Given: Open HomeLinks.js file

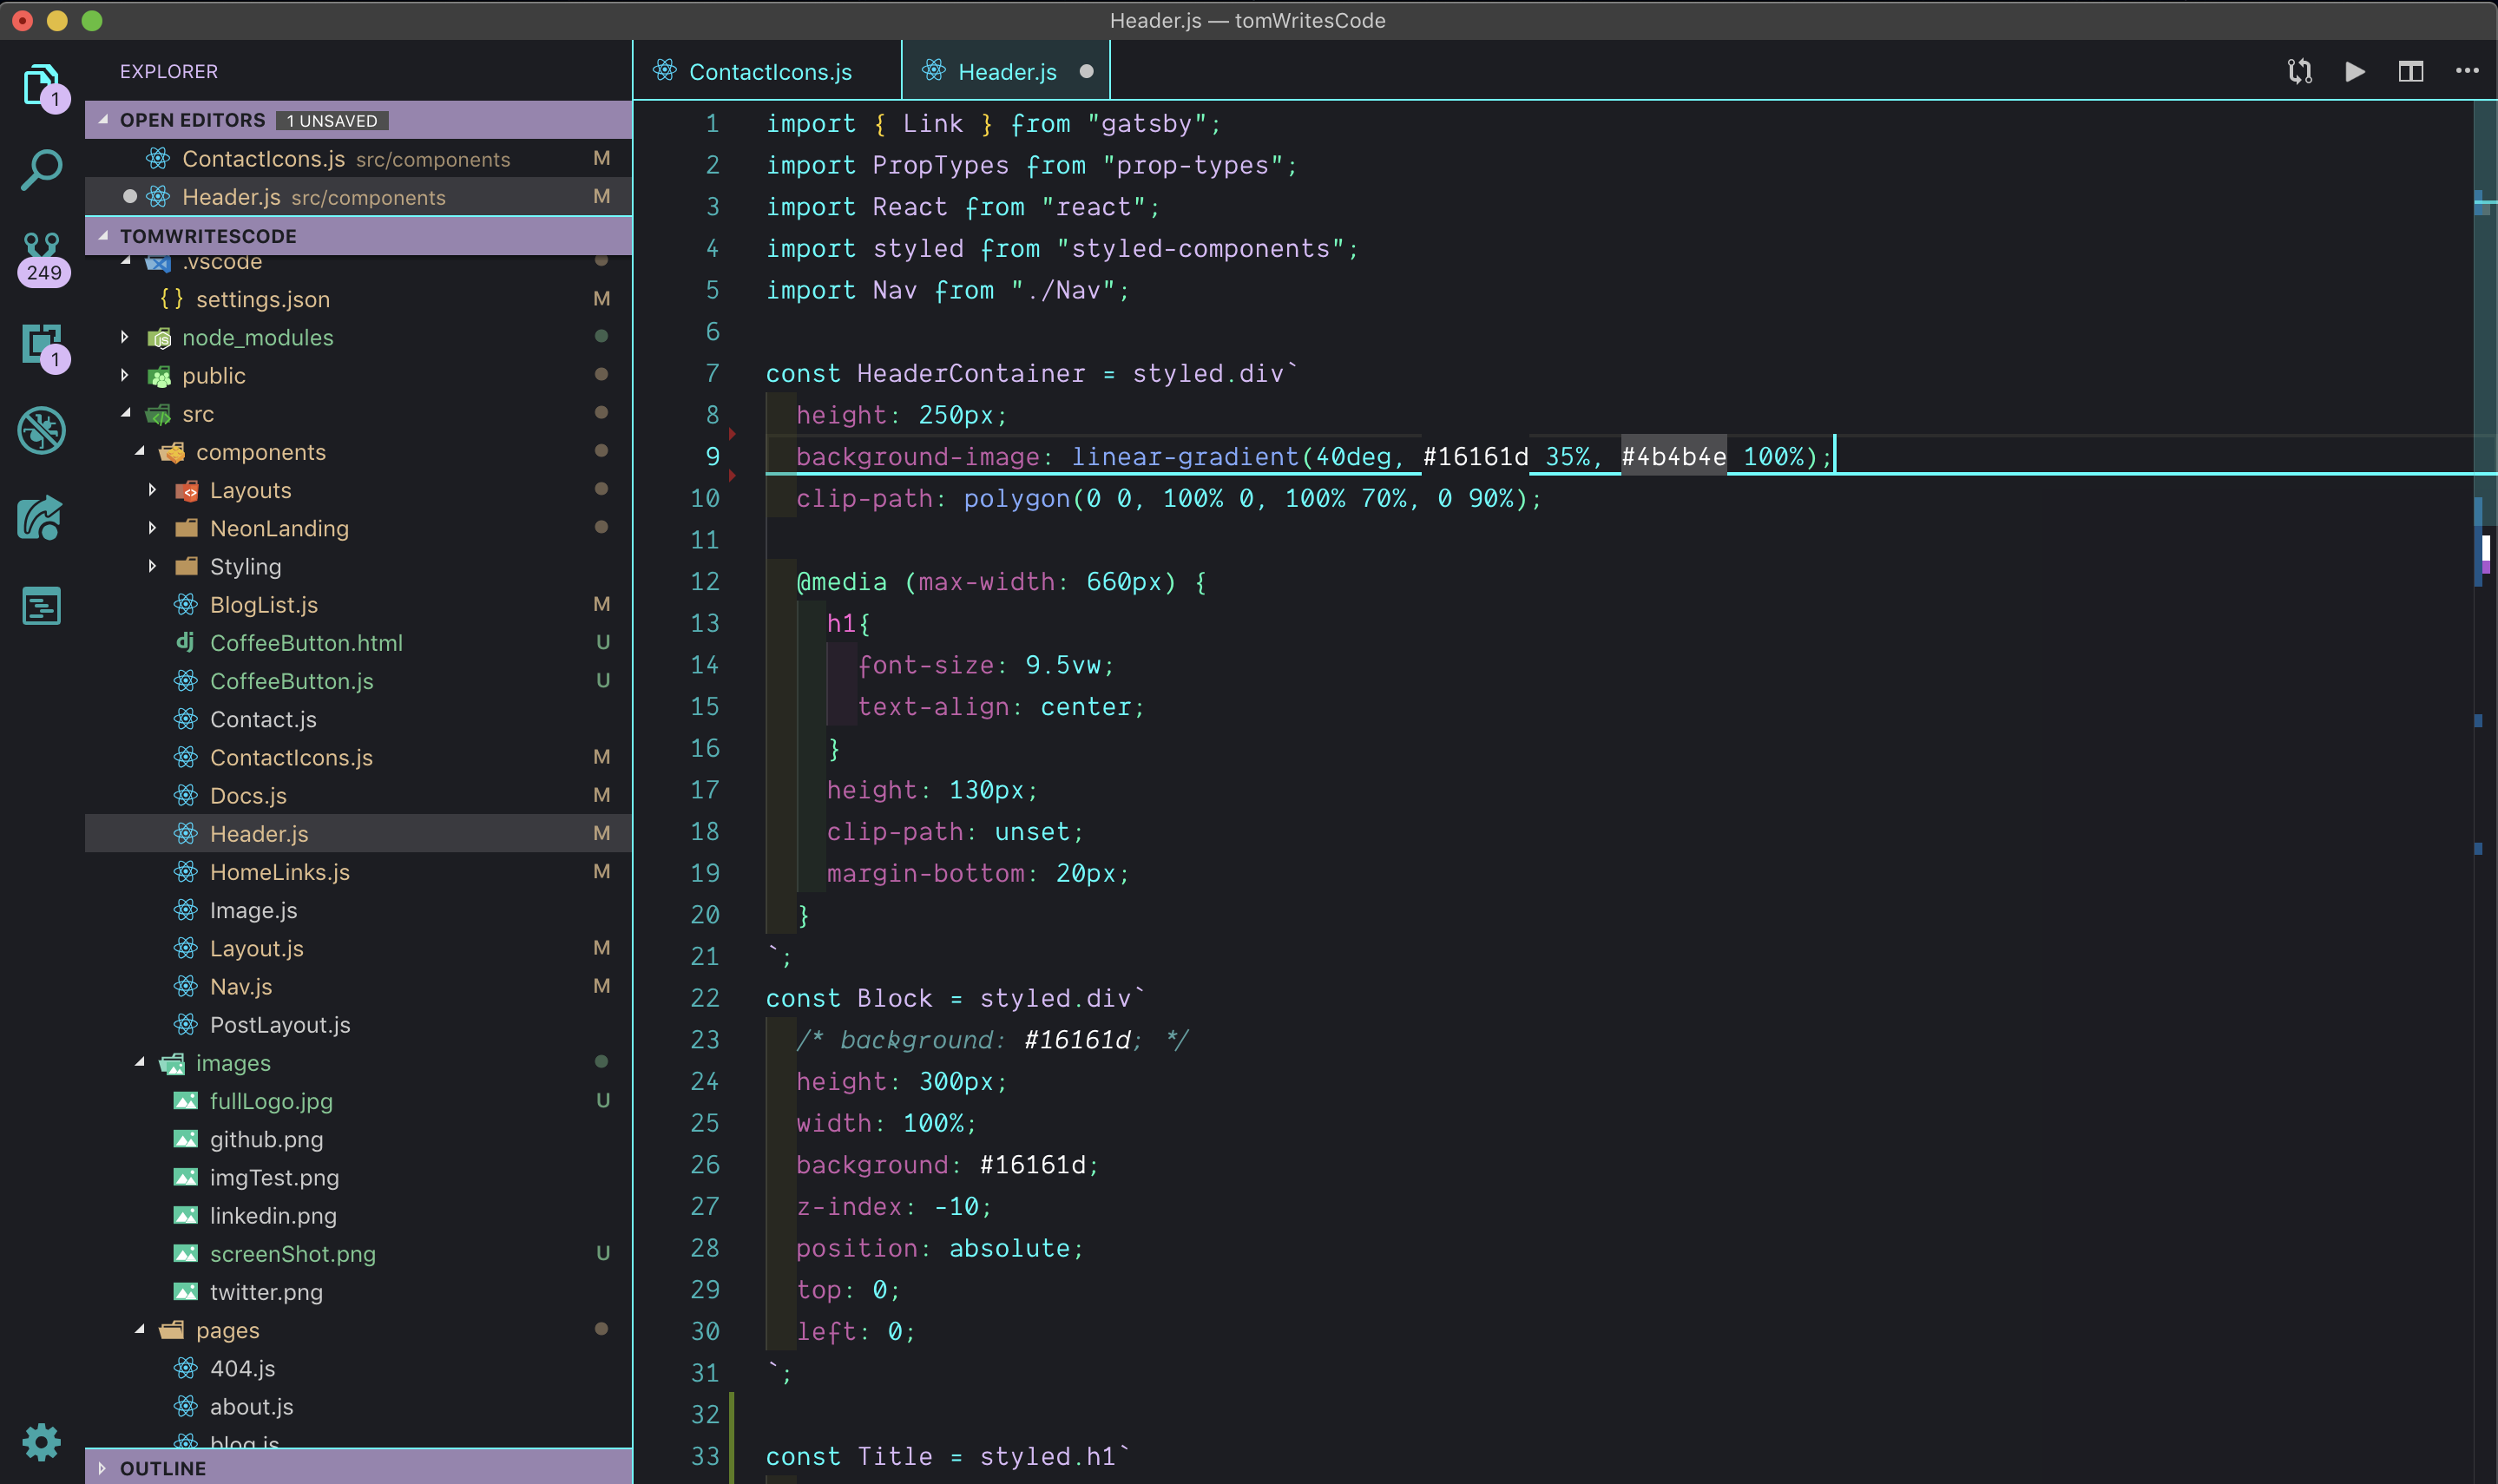Looking at the screenshot, I should tap(358, 871).
